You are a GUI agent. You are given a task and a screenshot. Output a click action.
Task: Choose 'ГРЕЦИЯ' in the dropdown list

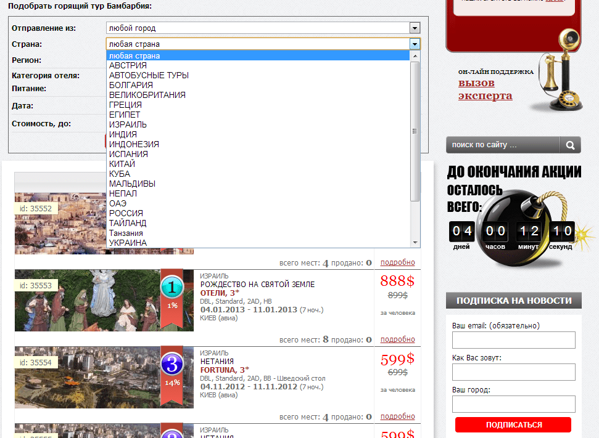tap(258, 105)
